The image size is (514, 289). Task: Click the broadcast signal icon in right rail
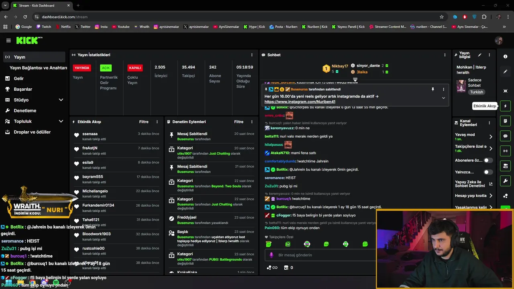(x=505, y=151)
